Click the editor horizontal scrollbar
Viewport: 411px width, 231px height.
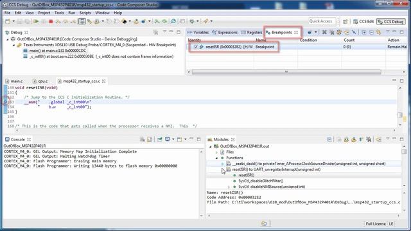(205, 130)
